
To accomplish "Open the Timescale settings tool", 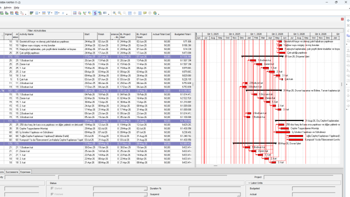I will tap(44, 13).
